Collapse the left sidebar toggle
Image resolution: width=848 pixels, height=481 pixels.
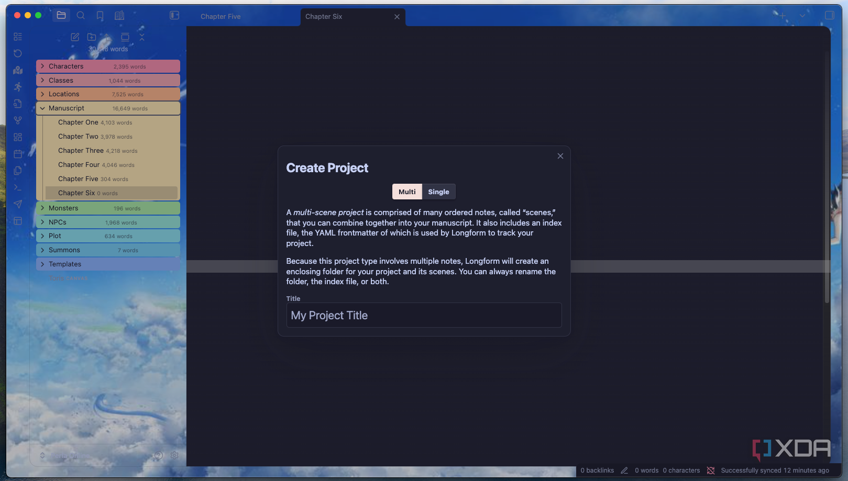click(x=174, y=15)
